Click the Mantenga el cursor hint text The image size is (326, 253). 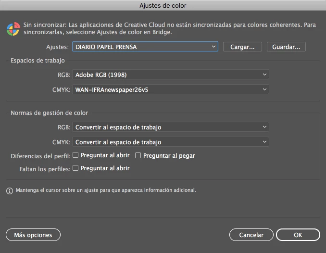(106, 190)
